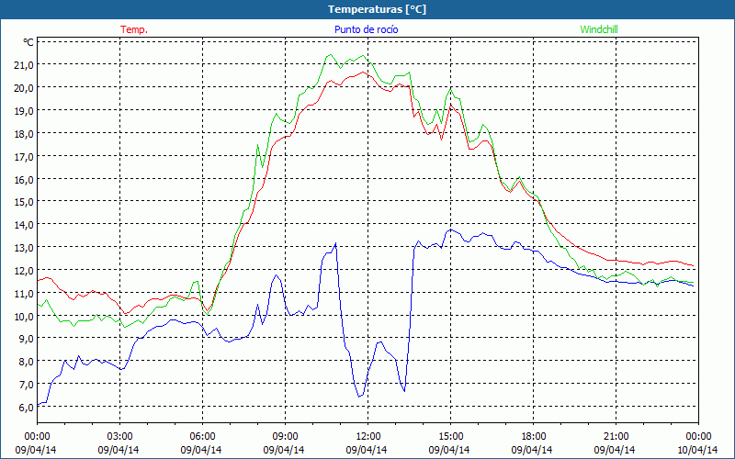Click the 'Temperaturas [°C]' chart title
The width and height of the screenshot is (735, 459).
[x=377, y=9]
